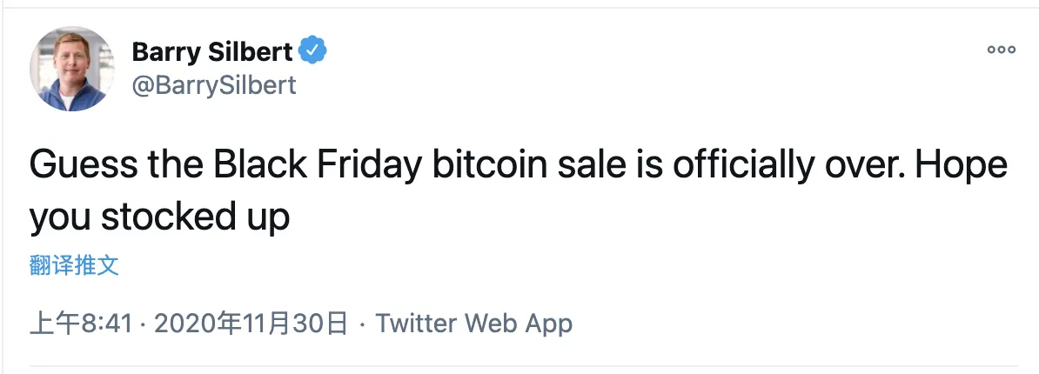Image resolution: width=1039 pixels, height=374 pixels.
Task: Click the word "Guess" starting the tweet
Action: click(78, 167)
